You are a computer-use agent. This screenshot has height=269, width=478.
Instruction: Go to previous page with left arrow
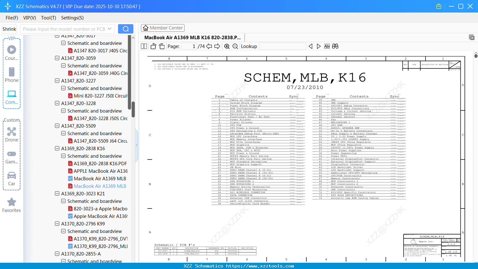pyautogui.click(x=209, y=46)
